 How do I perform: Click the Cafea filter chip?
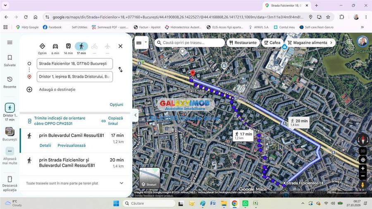(x=273, y=43)
